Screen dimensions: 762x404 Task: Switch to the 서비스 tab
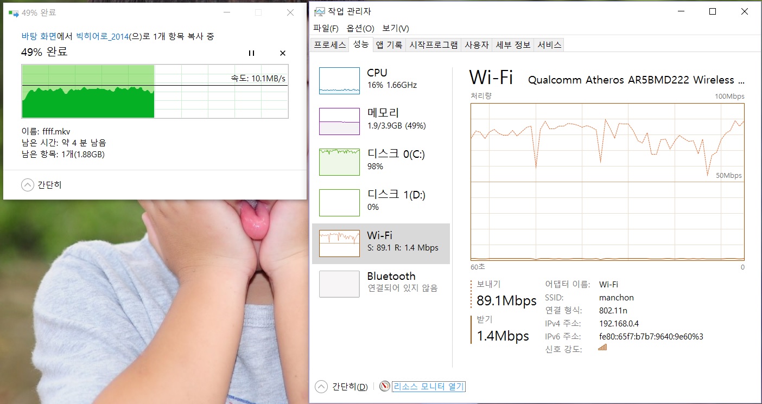point(549,45)
